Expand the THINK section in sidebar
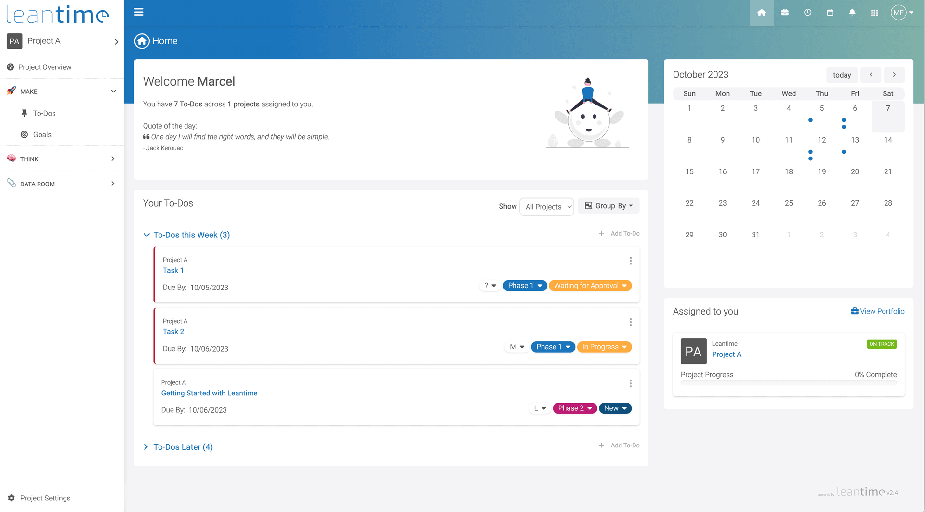The width and height of the screenshot is (925, 512). [x=113, y=158]
